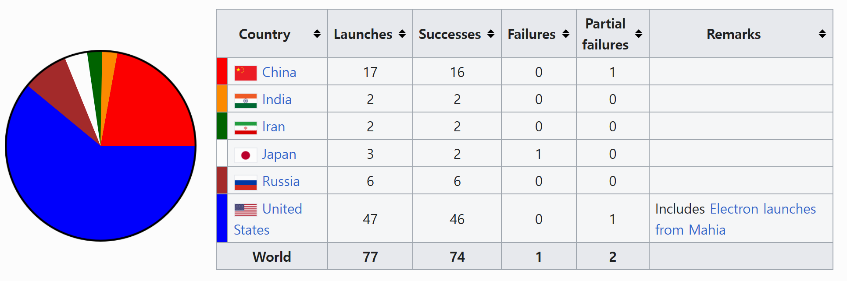Screen dimensions: 847x281
Task: Click the Russia flag icon
Action: [x=246, y=183]
